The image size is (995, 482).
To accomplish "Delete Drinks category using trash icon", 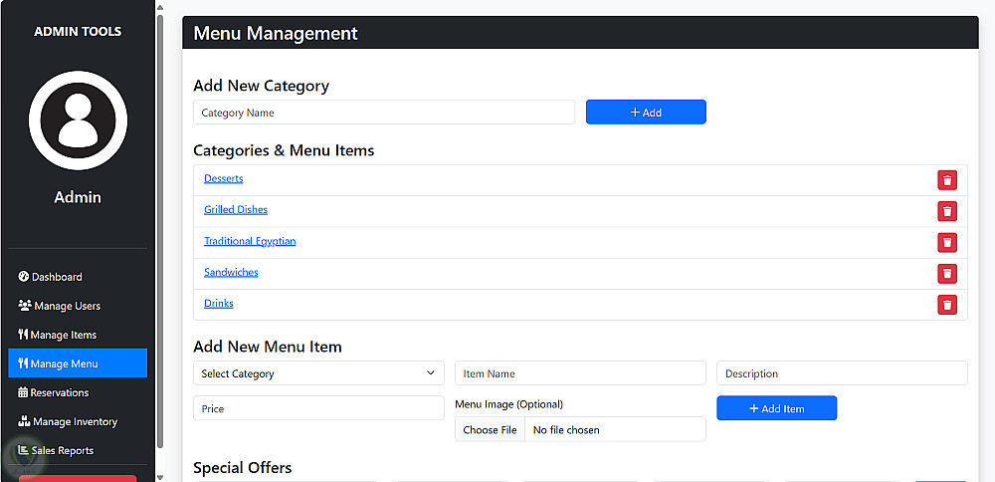I will (947, 305).
